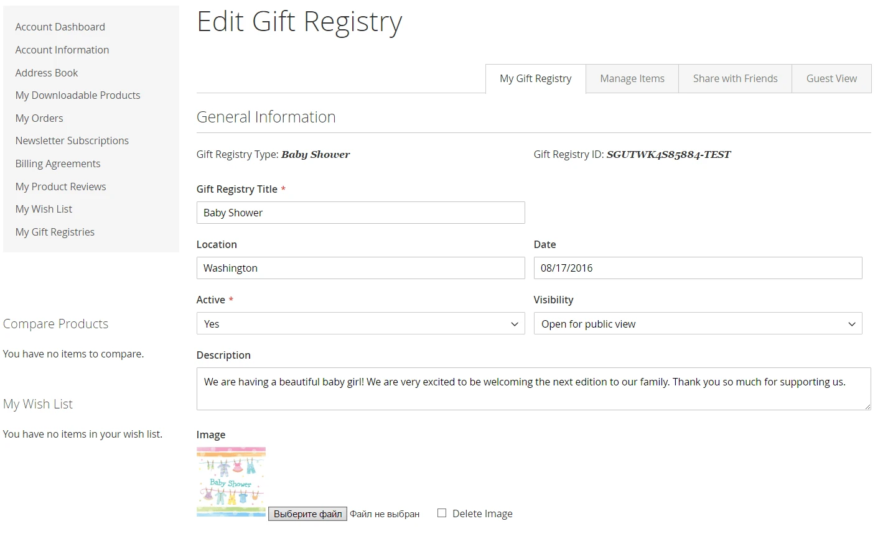Open the Address Book section
Viewport: 893px width, 534px height.
click(x=46, y=73)
